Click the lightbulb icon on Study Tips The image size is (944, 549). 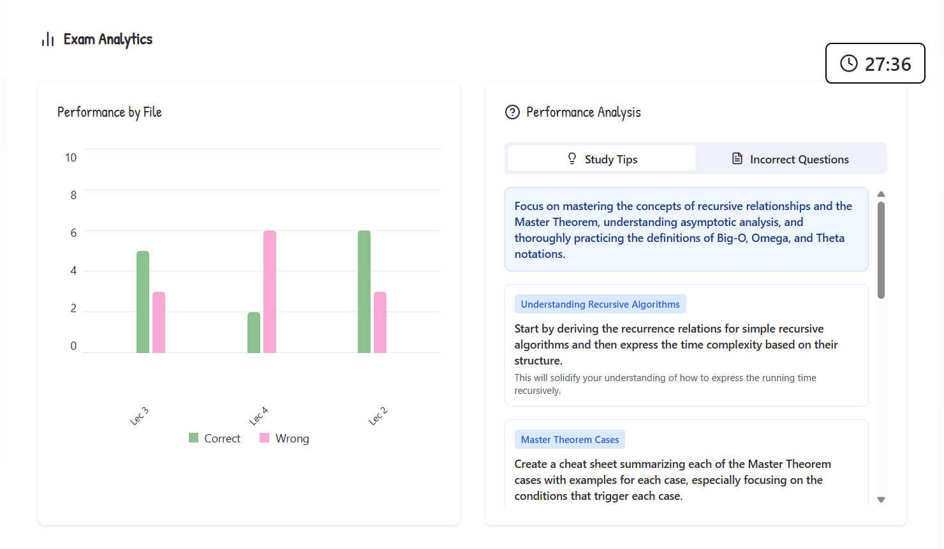(x=572, y=159)
